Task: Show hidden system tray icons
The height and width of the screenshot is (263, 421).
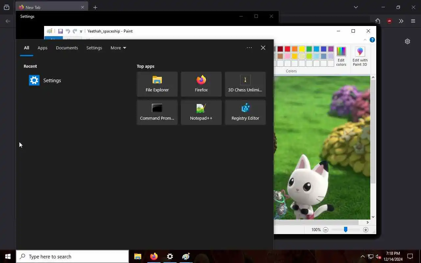Action: (362, 256)
